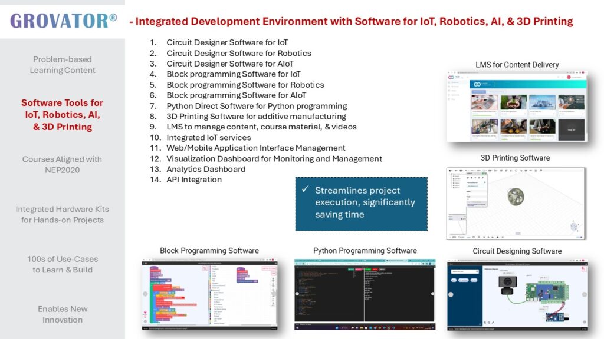604x339 pixels.
Task: Select Software Tools for IoT, Robotics, AI tab
Action: pyautogui.click(x=63, y=115)
